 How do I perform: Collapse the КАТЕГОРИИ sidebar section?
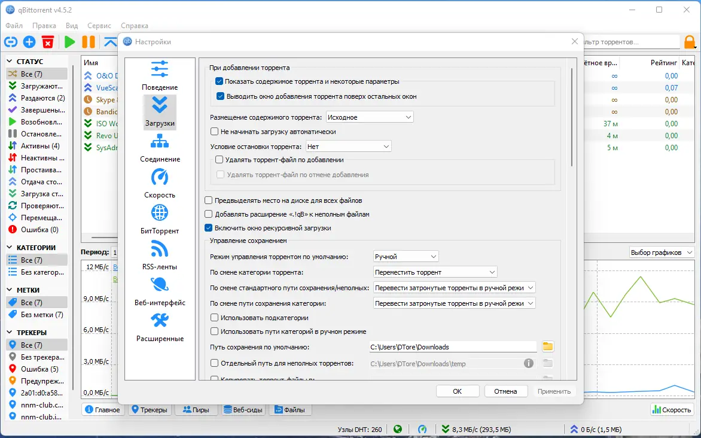point(10,247)
